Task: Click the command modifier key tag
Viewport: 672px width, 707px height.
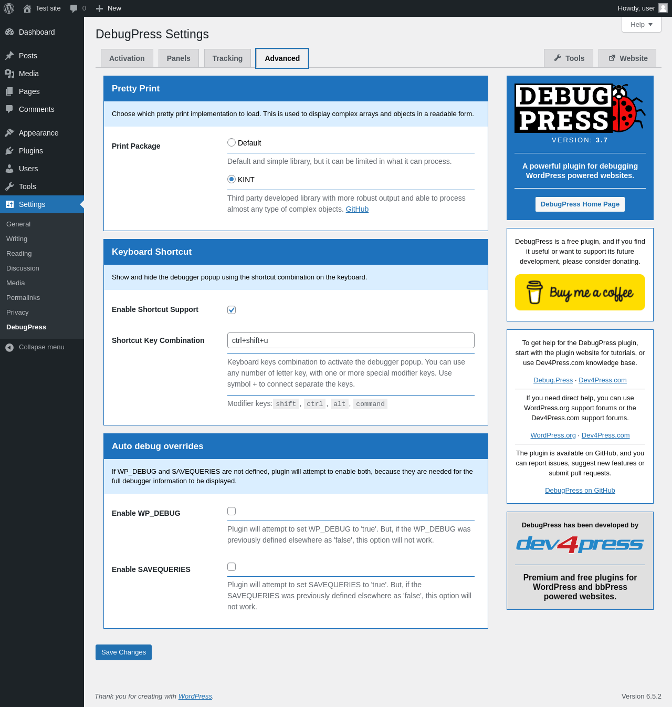Action: [x=370, y=404]
